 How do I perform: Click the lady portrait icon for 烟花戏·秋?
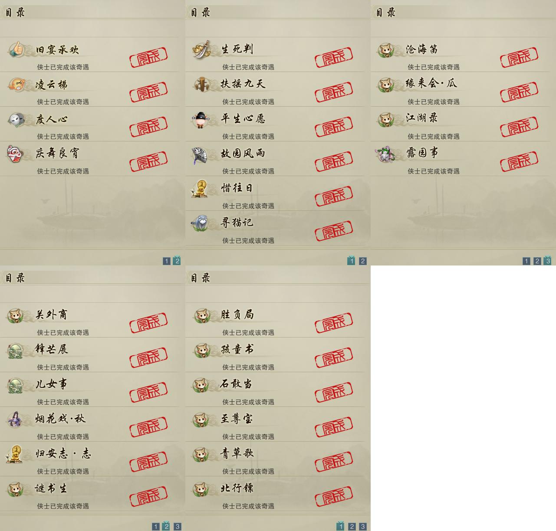point(15,419)
